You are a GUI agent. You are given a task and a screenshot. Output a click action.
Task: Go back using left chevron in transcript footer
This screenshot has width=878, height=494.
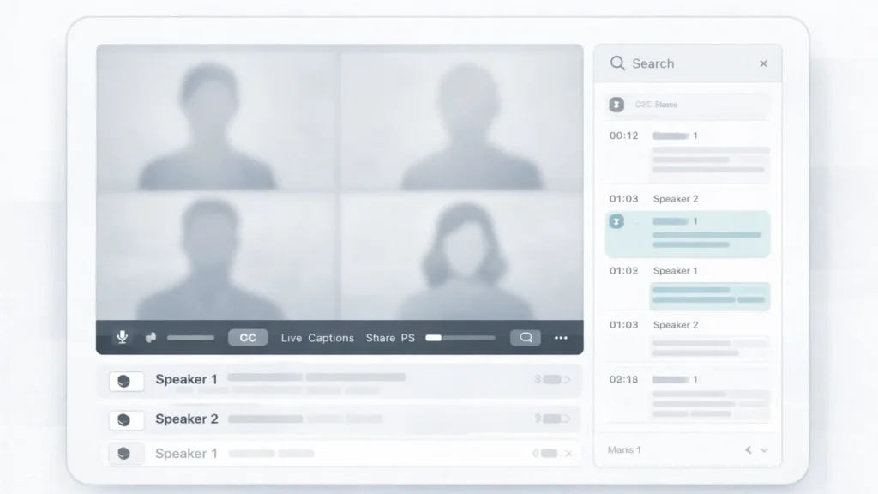pyautogui.click(x=748, y=450)
